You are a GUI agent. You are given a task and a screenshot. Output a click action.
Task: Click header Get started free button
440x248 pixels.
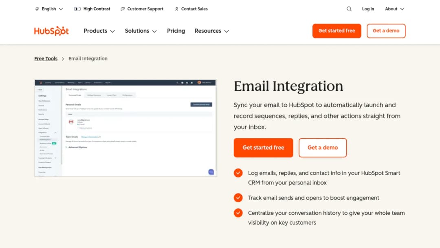tap(337, 31)
